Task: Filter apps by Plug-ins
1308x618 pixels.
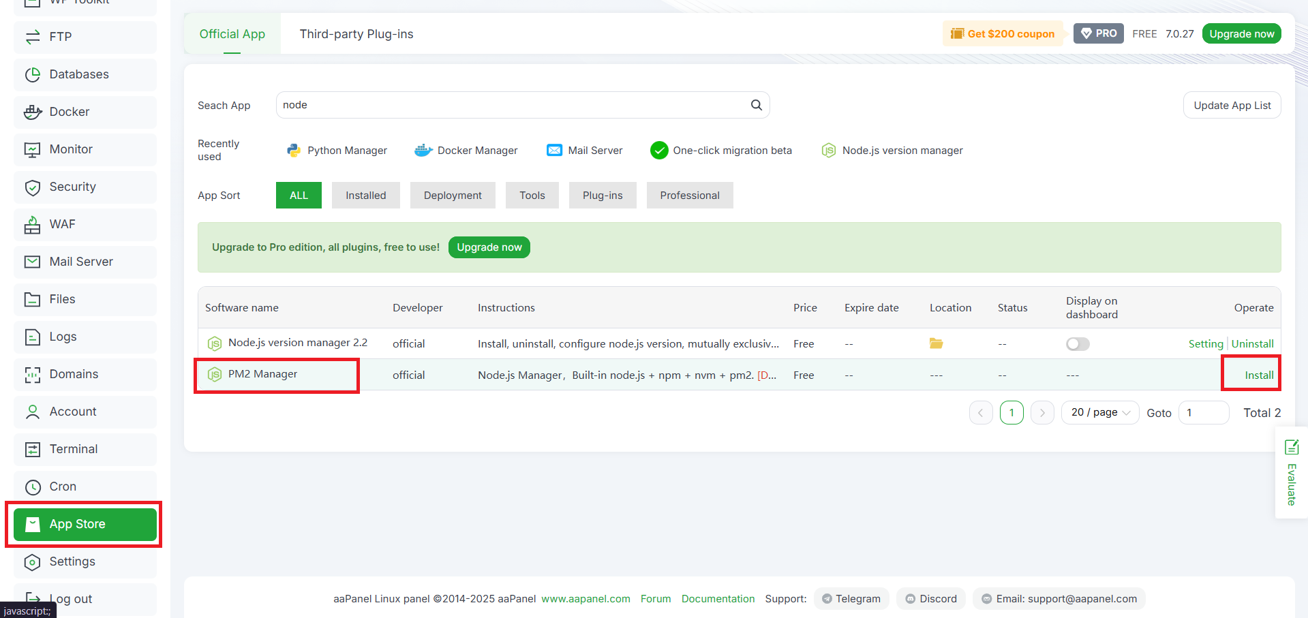Action: tap(603, 196)
